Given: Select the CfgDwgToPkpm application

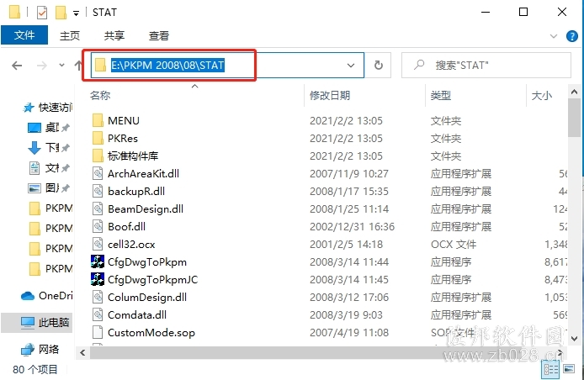Looking at the screenshot, I should [x=147, y=262].
